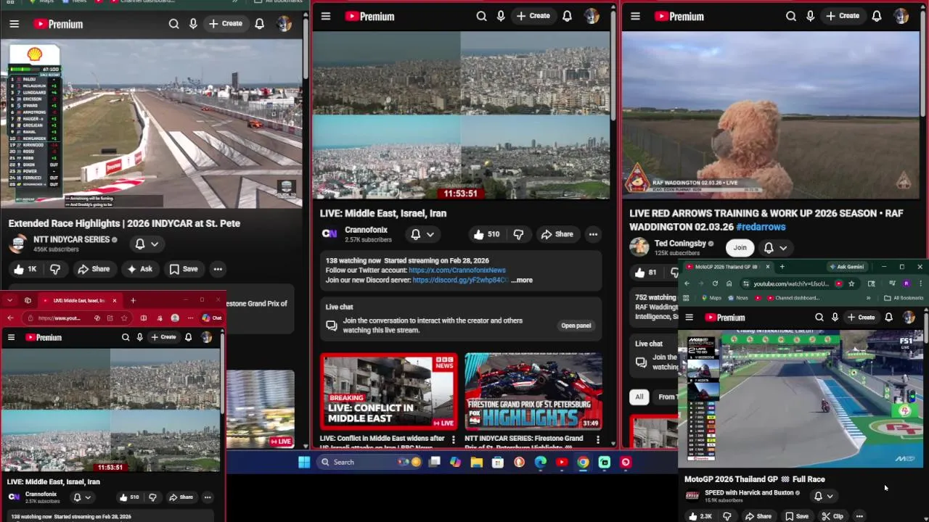Like stream in small Edge Middle East window
This screenshot has width=929, height=522.
click(130, 497)
